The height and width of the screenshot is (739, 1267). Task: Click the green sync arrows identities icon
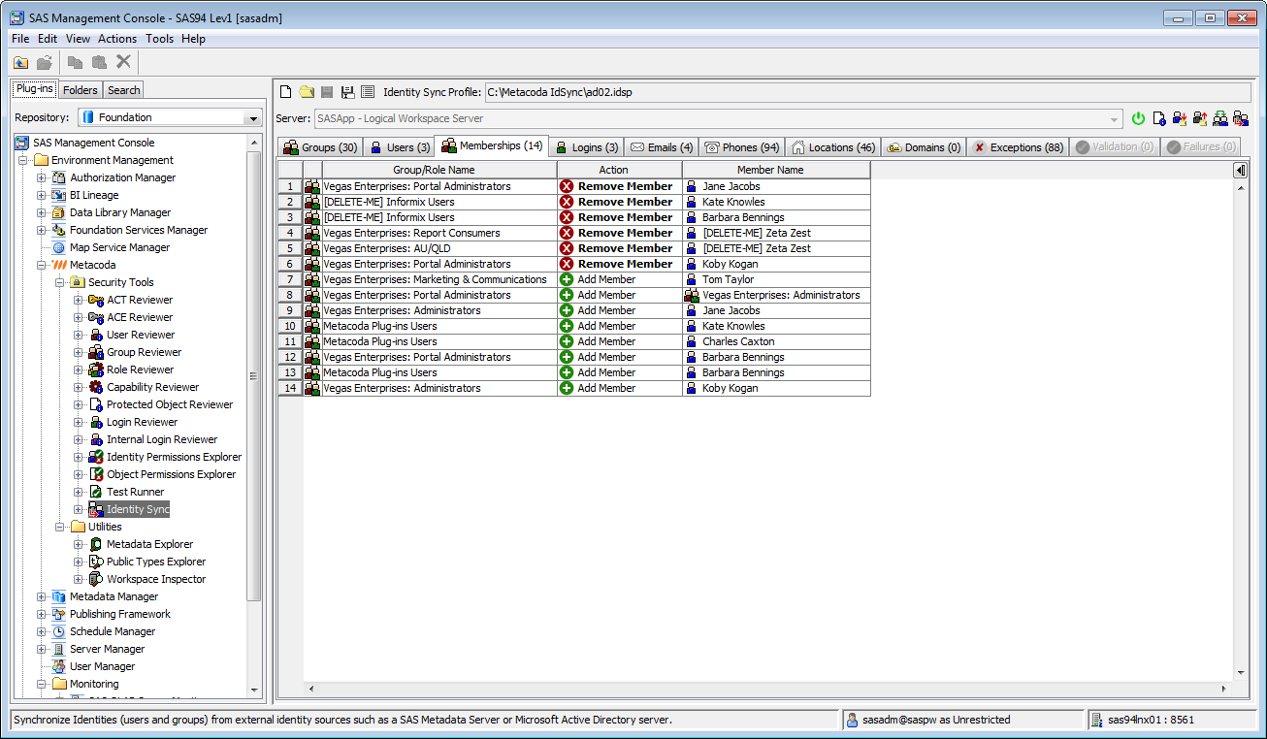click(1220, 118)
